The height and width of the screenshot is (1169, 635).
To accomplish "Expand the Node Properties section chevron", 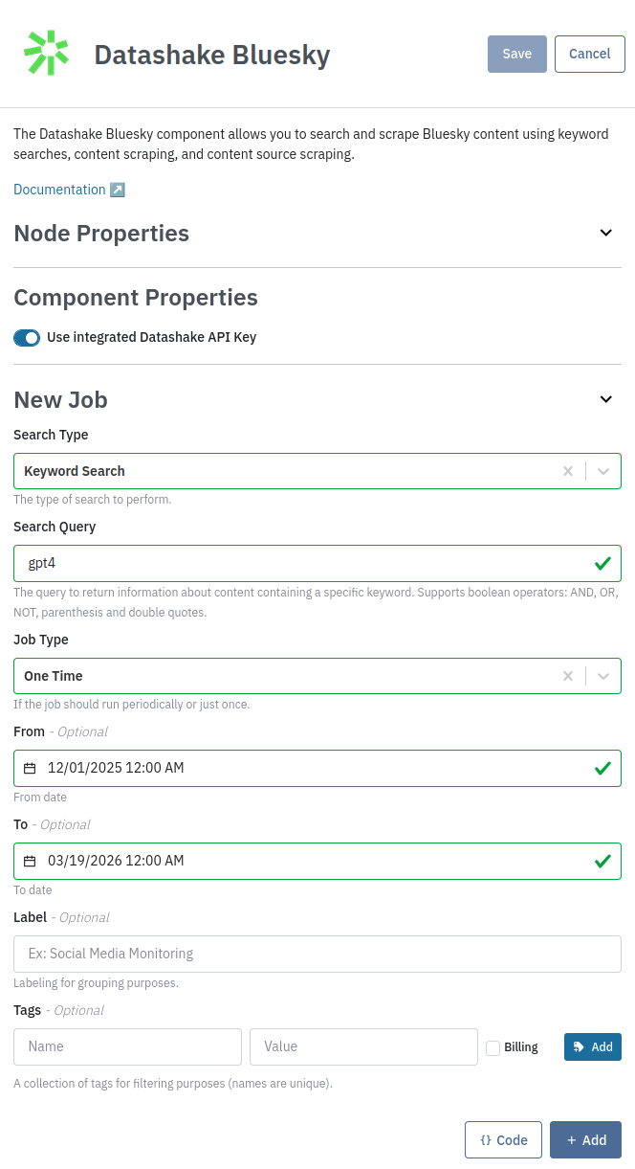I will pos(605,233).
